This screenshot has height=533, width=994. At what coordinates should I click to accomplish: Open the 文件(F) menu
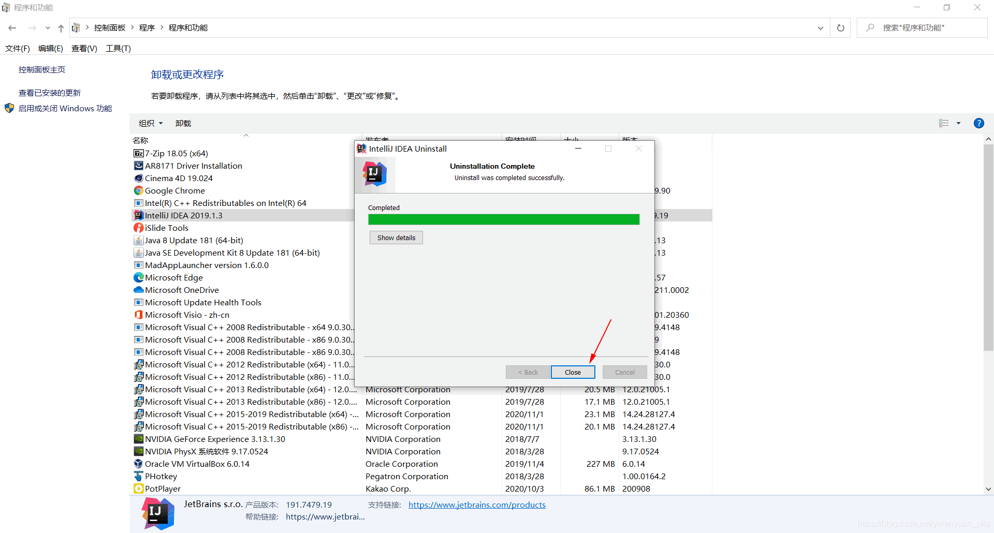(x=18, y=48)
